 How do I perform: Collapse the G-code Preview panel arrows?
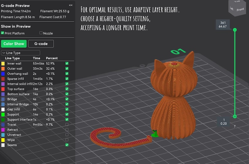[x=71, y=5]
